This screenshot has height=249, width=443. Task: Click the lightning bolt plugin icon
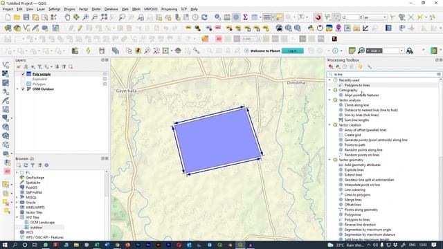click(x=88, y=50)
